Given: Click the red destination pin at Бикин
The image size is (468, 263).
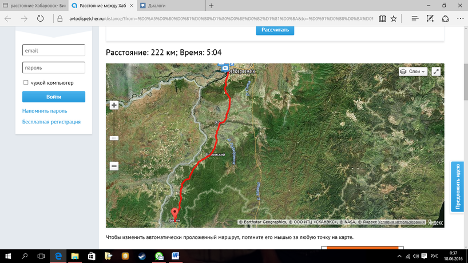Looking at the screenshot, I should coord(174,213).
